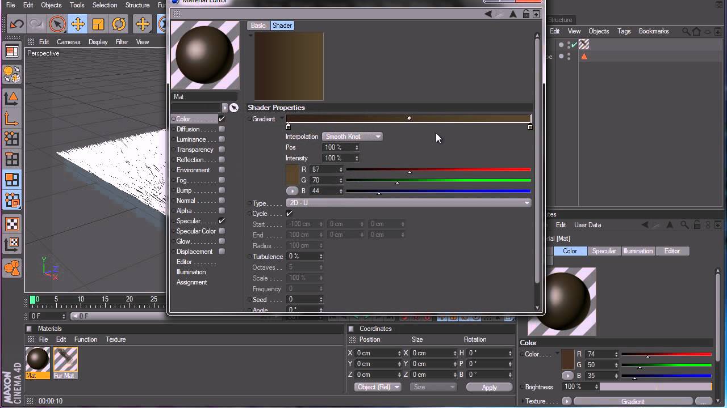Click Gradient button in Attributes Texture row
The image size is (727, 408).
click(632, 401)
